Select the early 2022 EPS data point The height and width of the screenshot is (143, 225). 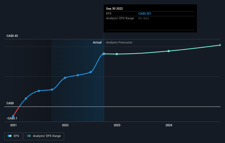point(65,78)
